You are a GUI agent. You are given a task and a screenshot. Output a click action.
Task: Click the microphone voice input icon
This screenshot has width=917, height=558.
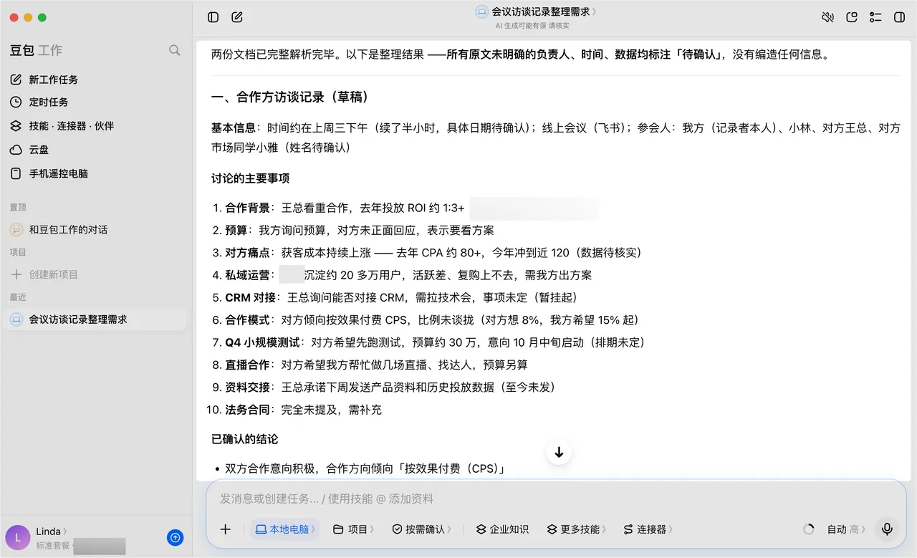click(887, 529)
